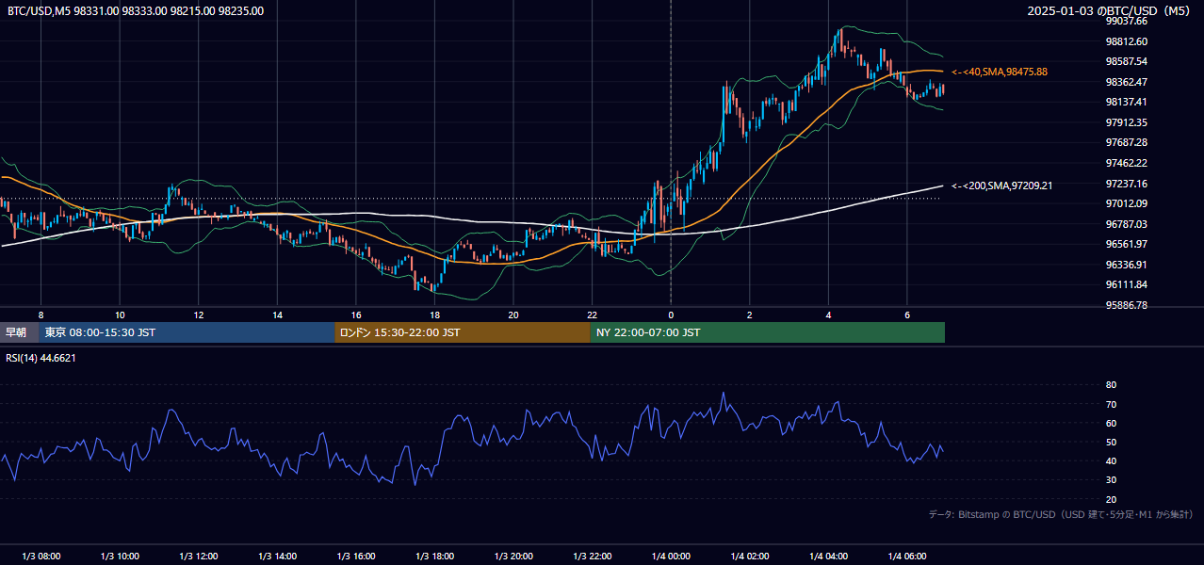This screenshot has height=565, width=1204.
Task: Click the 1/3 22:00 time axis label
Action: (592, 557)
